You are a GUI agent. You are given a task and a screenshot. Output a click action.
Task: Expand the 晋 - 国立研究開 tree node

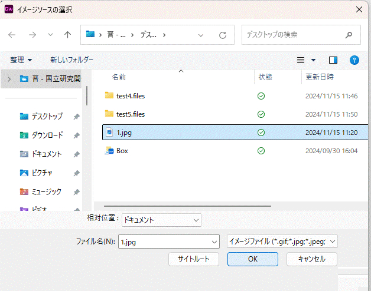(x=9, y=78)
